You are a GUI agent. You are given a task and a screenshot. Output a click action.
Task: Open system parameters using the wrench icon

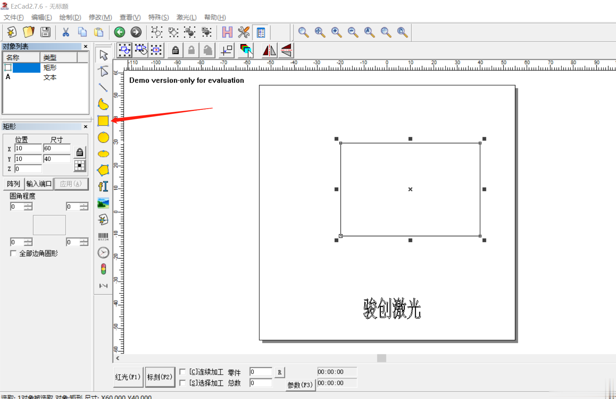pos(244,32)
